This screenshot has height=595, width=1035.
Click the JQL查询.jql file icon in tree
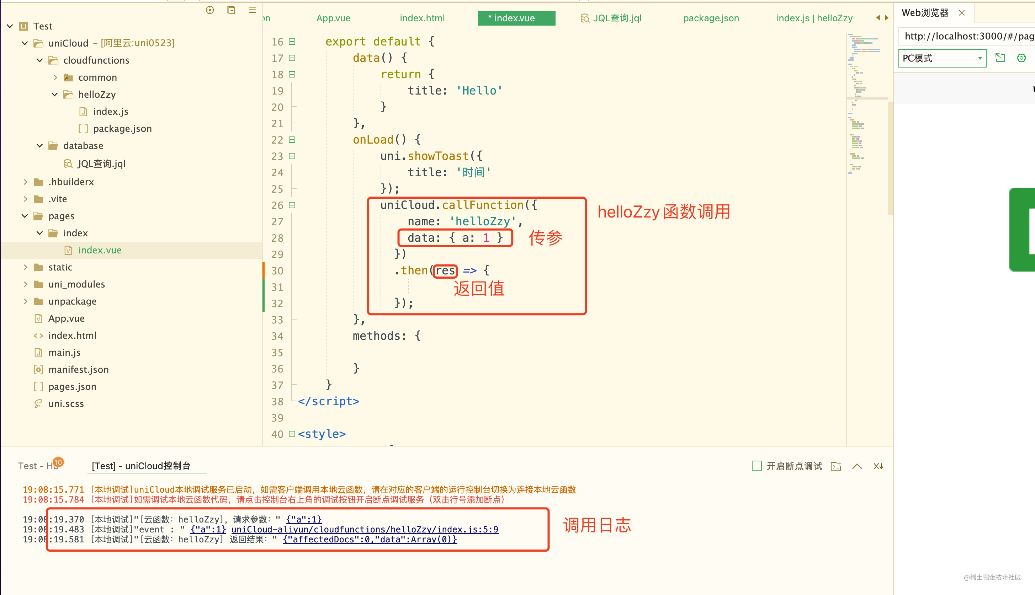coord(68,164)
